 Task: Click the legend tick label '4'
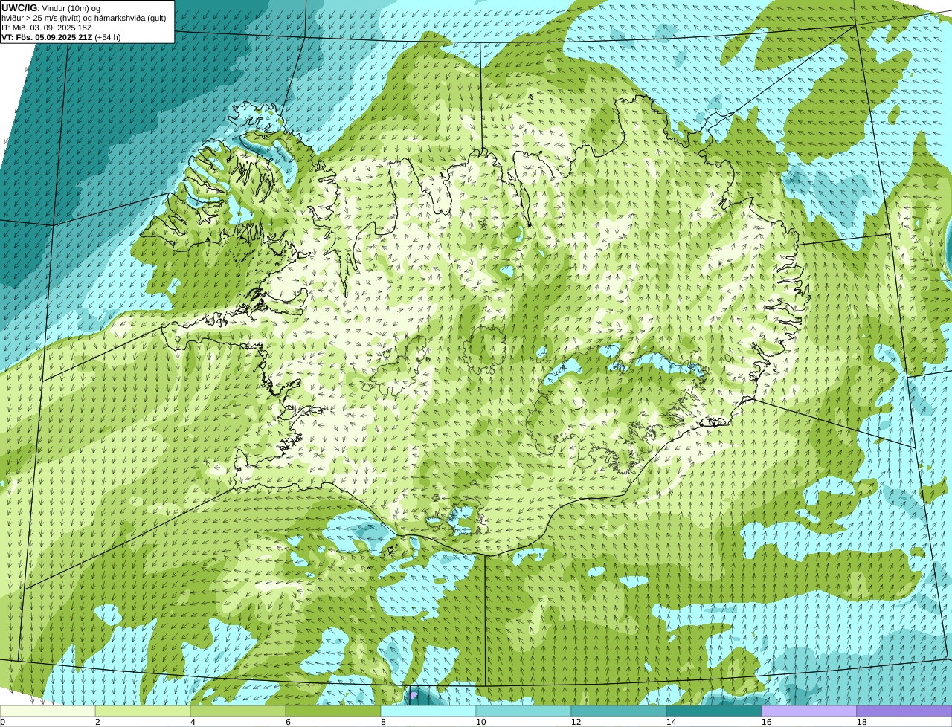point(193,722)
